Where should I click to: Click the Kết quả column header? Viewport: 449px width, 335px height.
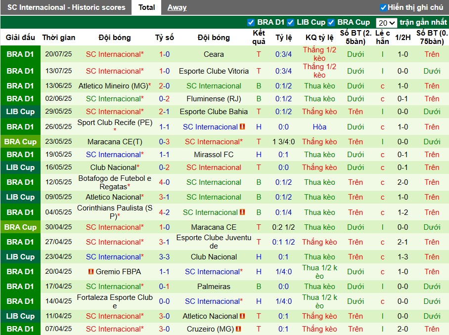pyautogui.click(x=259, y=37)
